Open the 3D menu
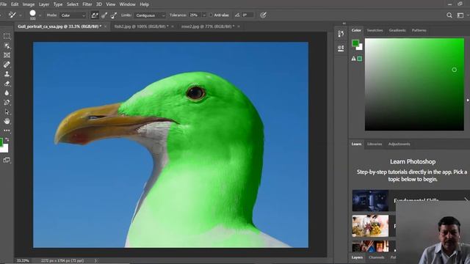 (99, 4)
